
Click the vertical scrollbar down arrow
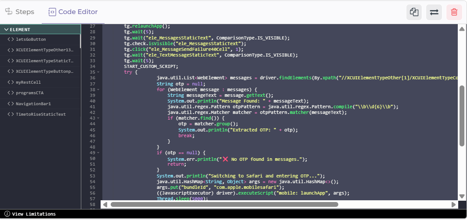coord(462,196)
